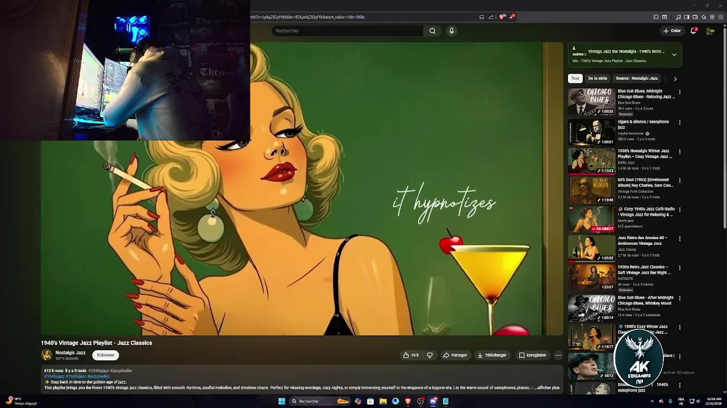Click the taskbar clock showing 12:16 AM
727x408 pixels.
(713, 401)
